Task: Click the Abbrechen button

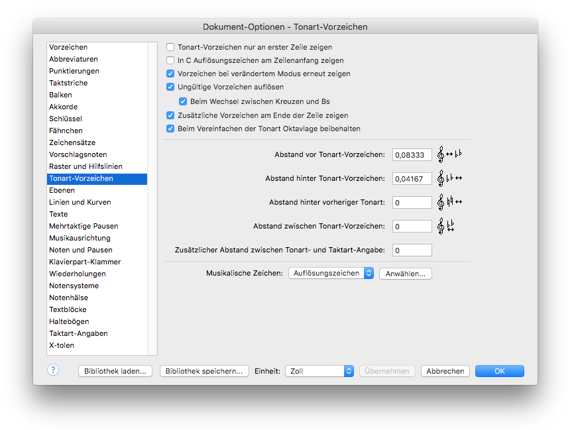Action: [x=445, y=371]
